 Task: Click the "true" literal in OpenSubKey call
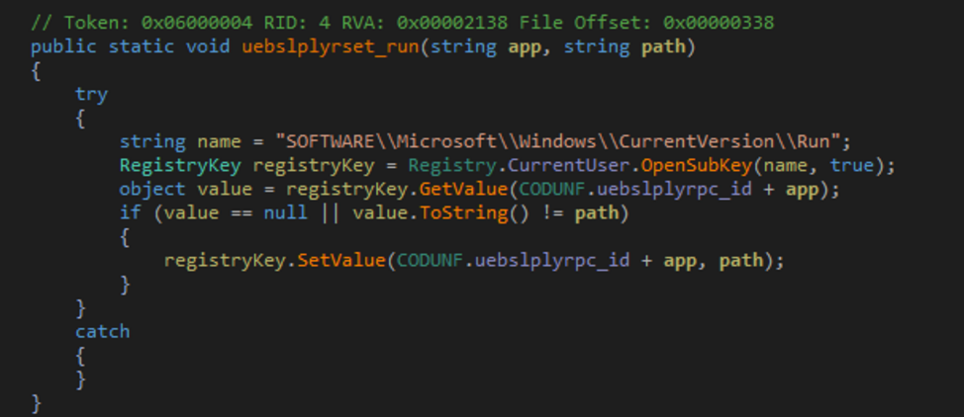pos(851,166)
